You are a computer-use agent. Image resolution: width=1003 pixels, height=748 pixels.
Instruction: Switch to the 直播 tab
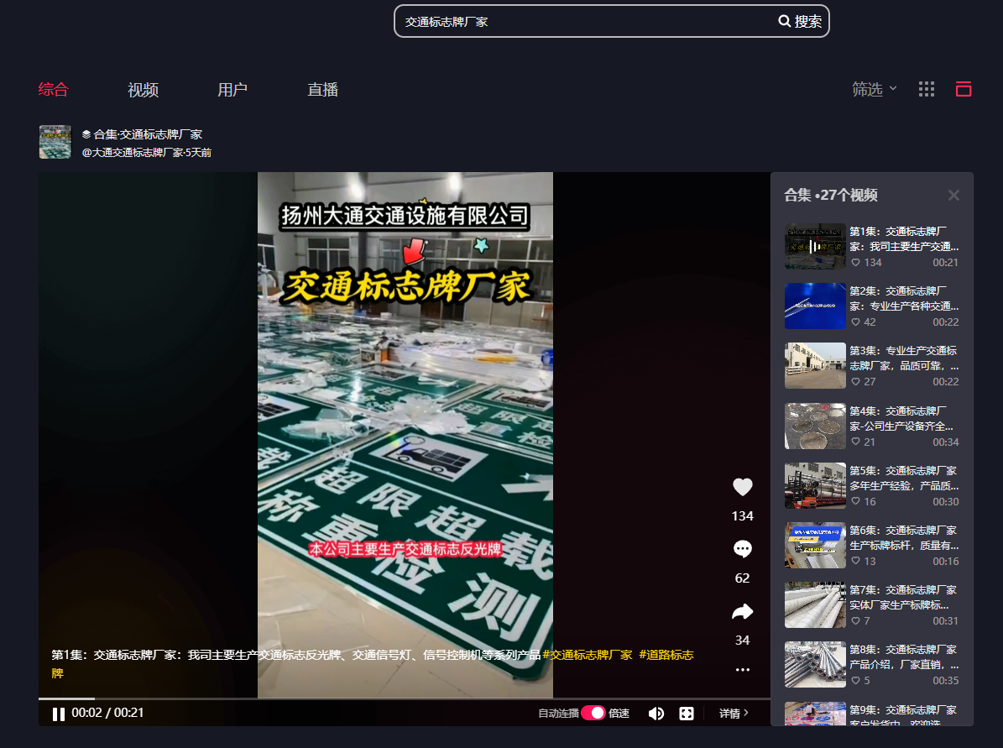[x=322, y=90]
